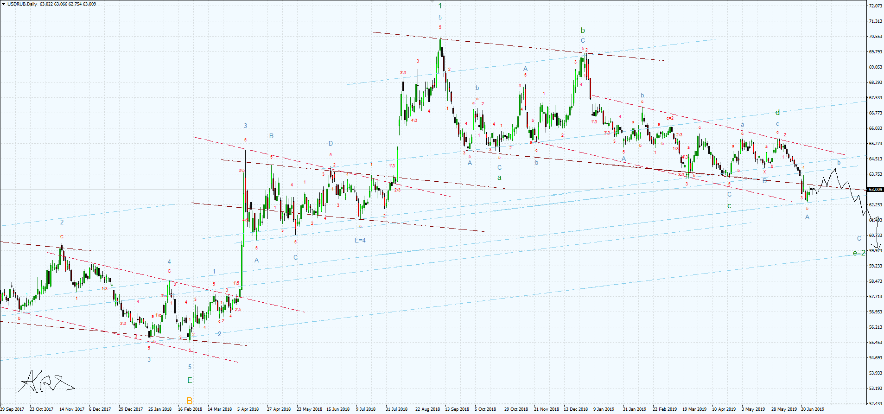Click the 16 Feb 2018 date label
884x414 pixels.
click(190, 409)
